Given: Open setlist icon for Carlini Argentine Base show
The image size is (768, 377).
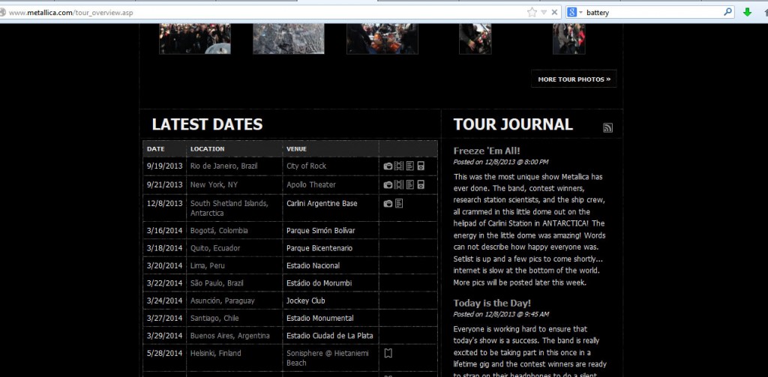Looking at the screenshot, I should [x=399, y=203].
